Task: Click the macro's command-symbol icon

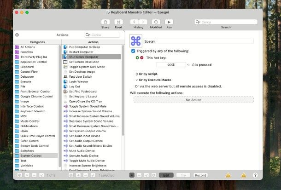Action: 136,41
